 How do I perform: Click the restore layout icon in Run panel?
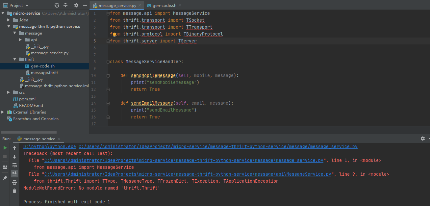pyautogui.click(x=5, y=167)
